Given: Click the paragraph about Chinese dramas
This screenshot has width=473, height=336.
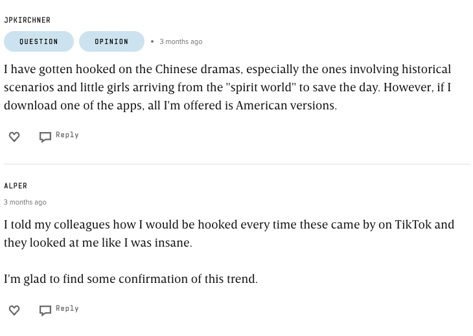Looking at the screenshot, I should click(227, 87).
